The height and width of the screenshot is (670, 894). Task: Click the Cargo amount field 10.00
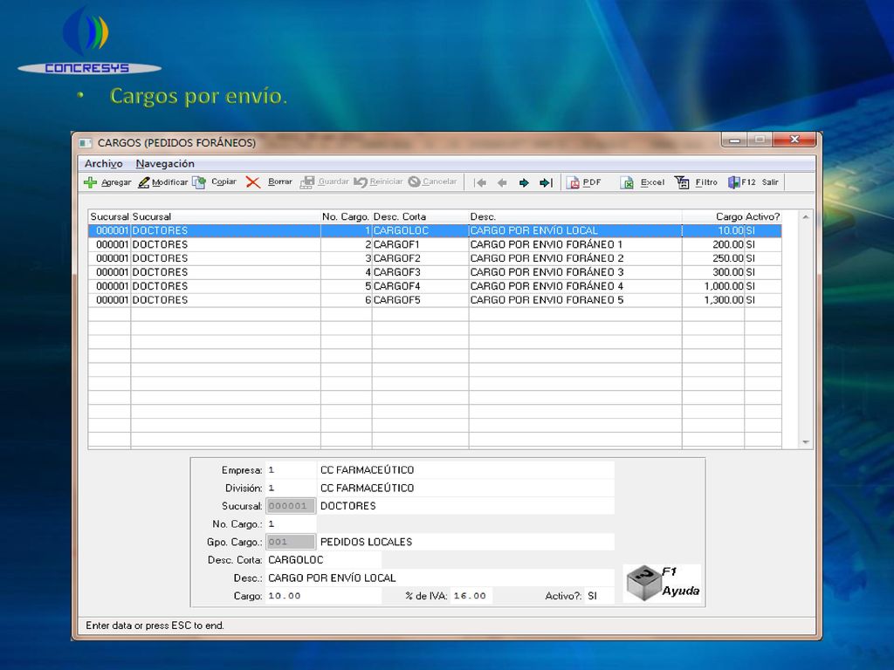[x=323, y=596]
